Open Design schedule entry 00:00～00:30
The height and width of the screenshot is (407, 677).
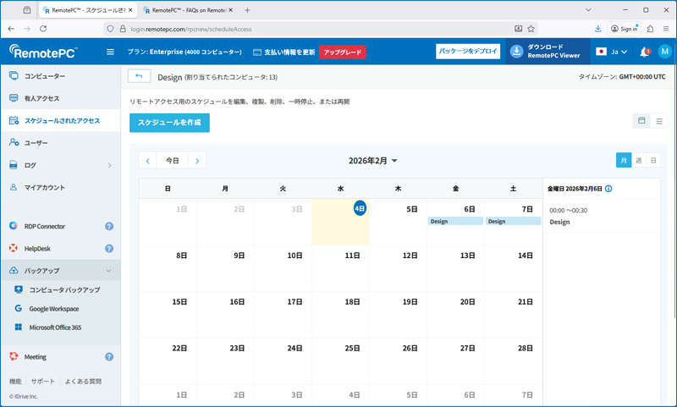click(x=602, y=217)
